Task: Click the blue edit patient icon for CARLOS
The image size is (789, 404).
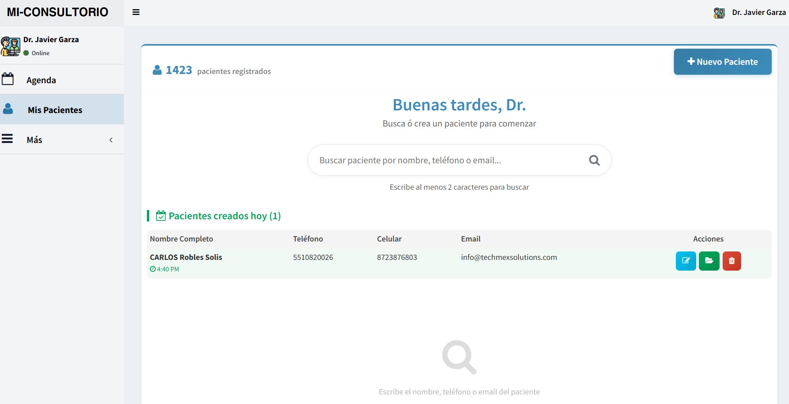Action: 686,261
